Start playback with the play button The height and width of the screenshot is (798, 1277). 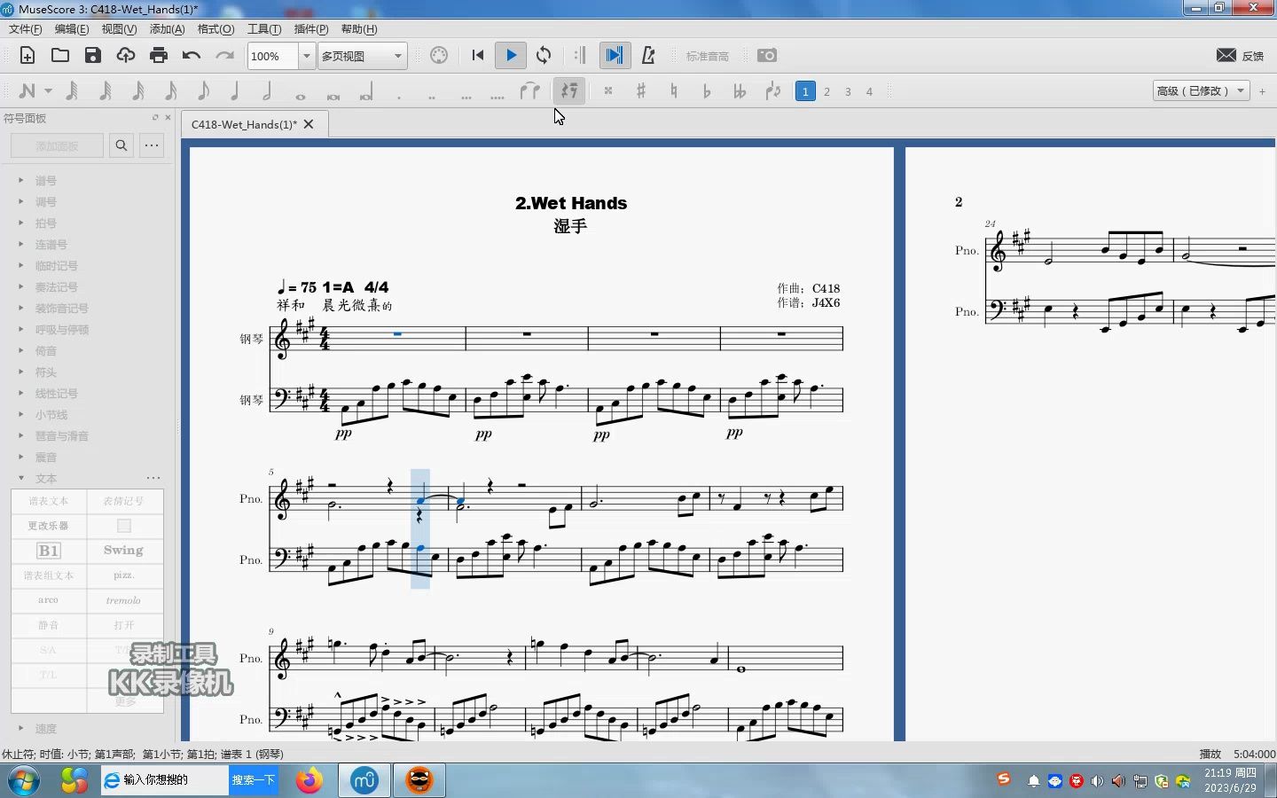(511, 56)
